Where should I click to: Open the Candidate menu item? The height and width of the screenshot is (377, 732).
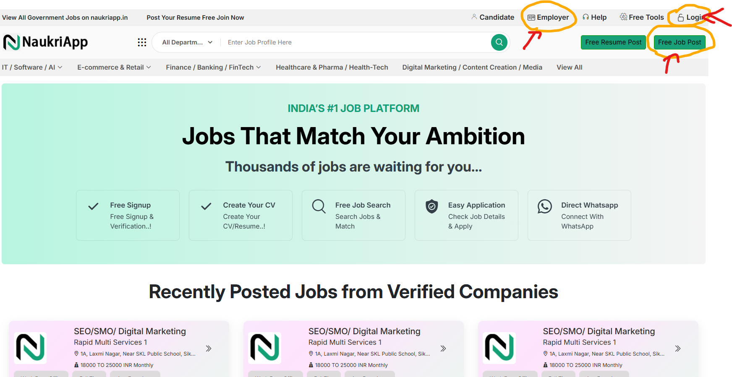(x=493, y=17)
